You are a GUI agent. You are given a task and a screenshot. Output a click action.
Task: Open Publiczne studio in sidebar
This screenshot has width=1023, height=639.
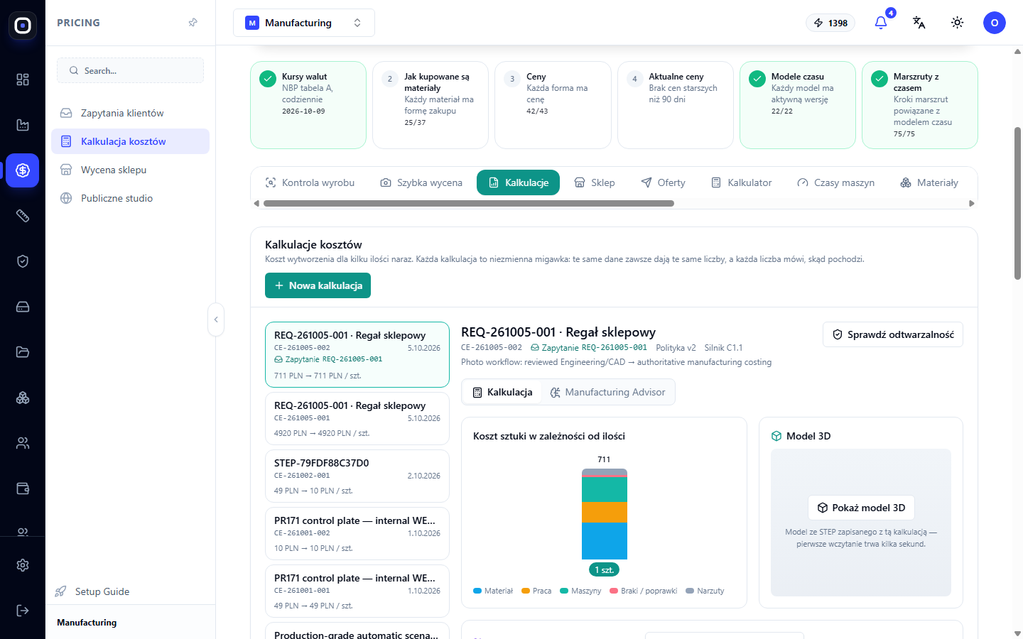(130, 198)
